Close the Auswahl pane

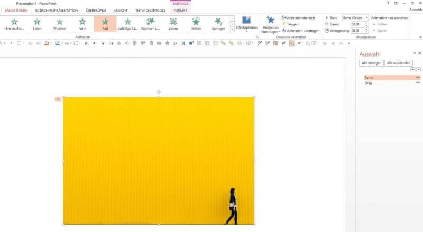click(419, 53)
